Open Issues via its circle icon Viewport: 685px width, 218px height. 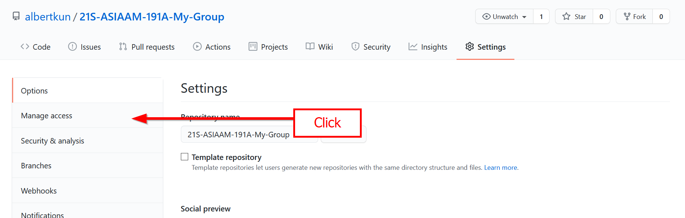[x=72, y=47]
